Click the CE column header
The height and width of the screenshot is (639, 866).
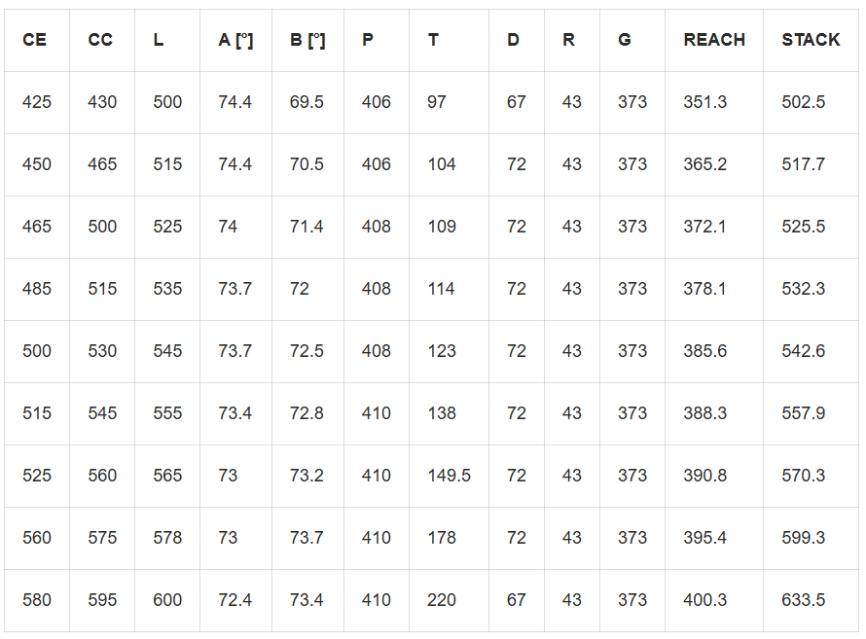(34, 40)
